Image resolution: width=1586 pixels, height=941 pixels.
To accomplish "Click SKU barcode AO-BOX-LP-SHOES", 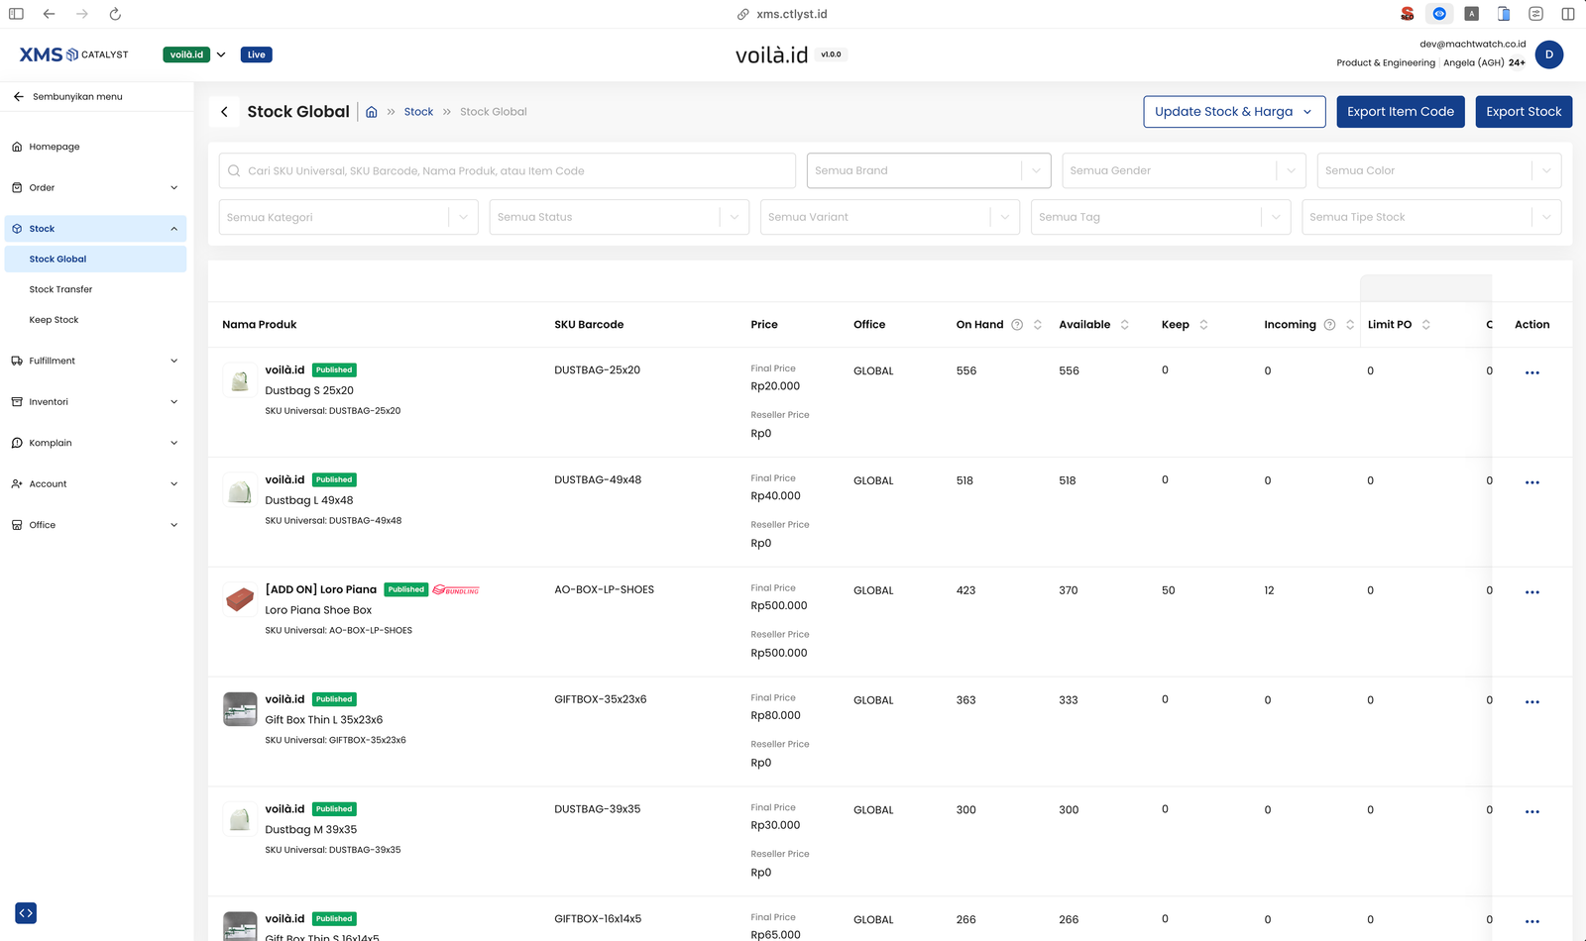I will tap(605, 590).
